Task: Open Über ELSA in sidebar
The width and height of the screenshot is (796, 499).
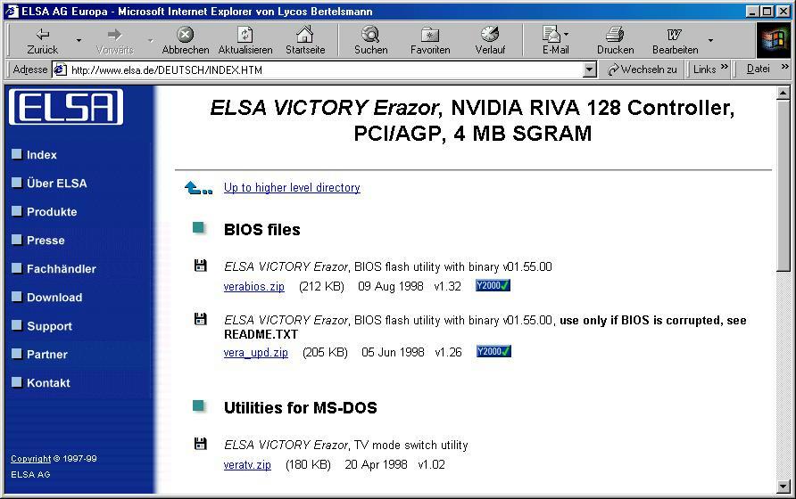Action: [x=57, y=183]
